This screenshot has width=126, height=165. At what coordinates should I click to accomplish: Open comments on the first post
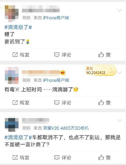pos(63,55)
